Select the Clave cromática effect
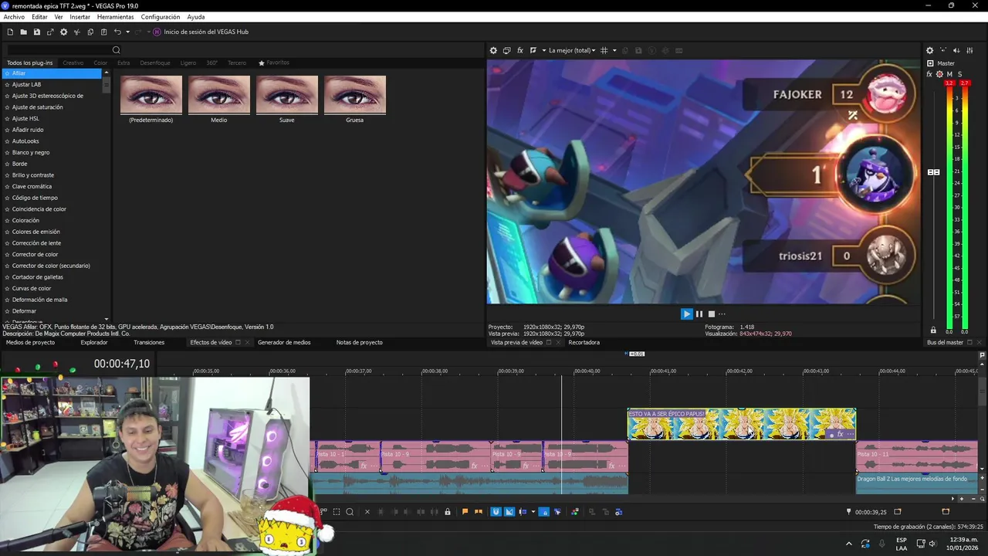Image resolution: width=988 pixels, height=556 pixels. coord(32,186)
